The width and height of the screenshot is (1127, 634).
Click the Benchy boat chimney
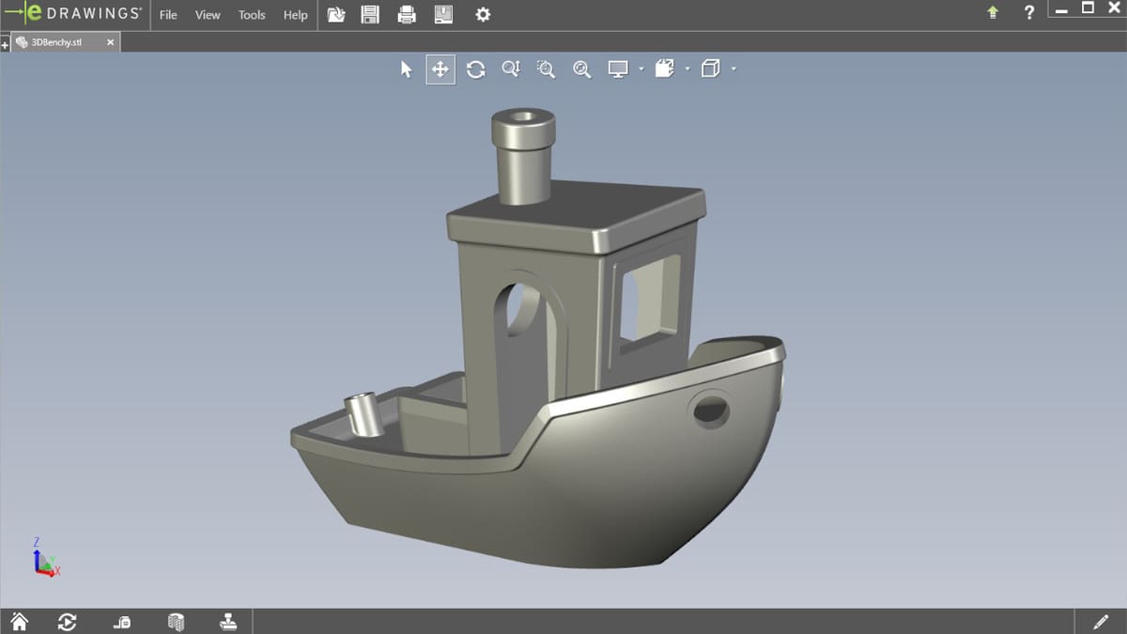(523, 155)
